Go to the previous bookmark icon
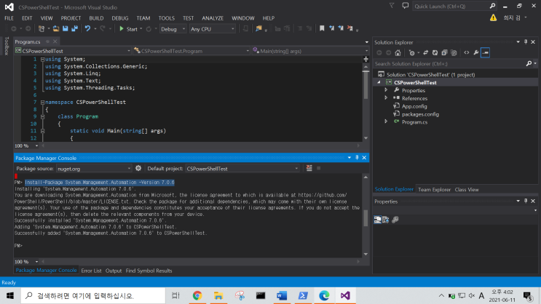Screen dimensions: 541x304 tap(331, 28)
